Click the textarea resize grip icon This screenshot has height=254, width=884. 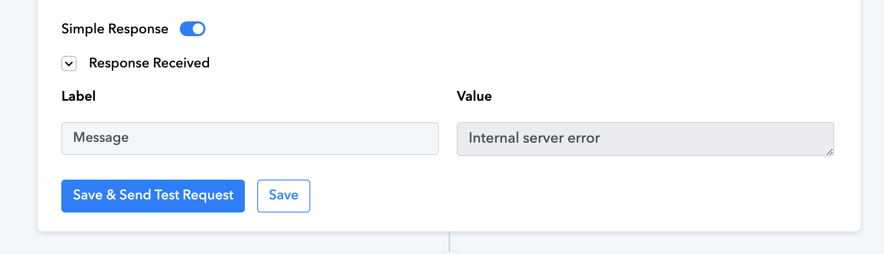(x=829, y=152)
